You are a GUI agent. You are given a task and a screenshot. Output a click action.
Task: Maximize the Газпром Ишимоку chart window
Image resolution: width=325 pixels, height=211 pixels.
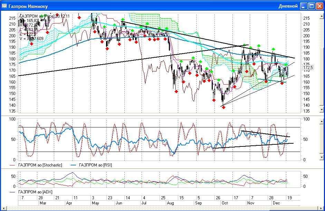312,6
